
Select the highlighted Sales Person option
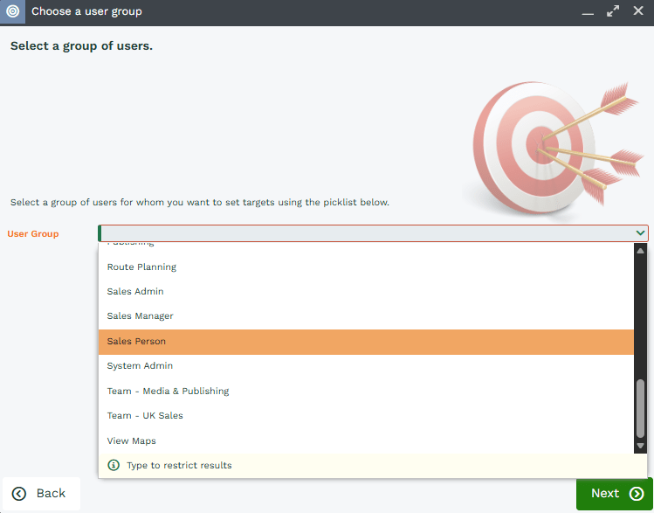click(136, 341)
